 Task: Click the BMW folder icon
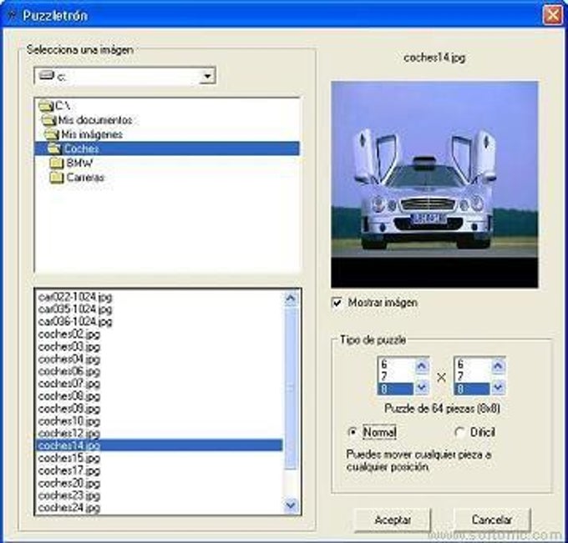coord(57,163)
